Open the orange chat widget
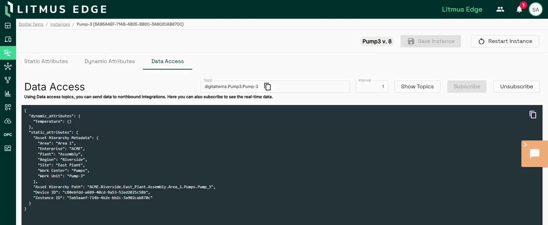The height and width of the screenshot is (225, 548). (535, 154)
